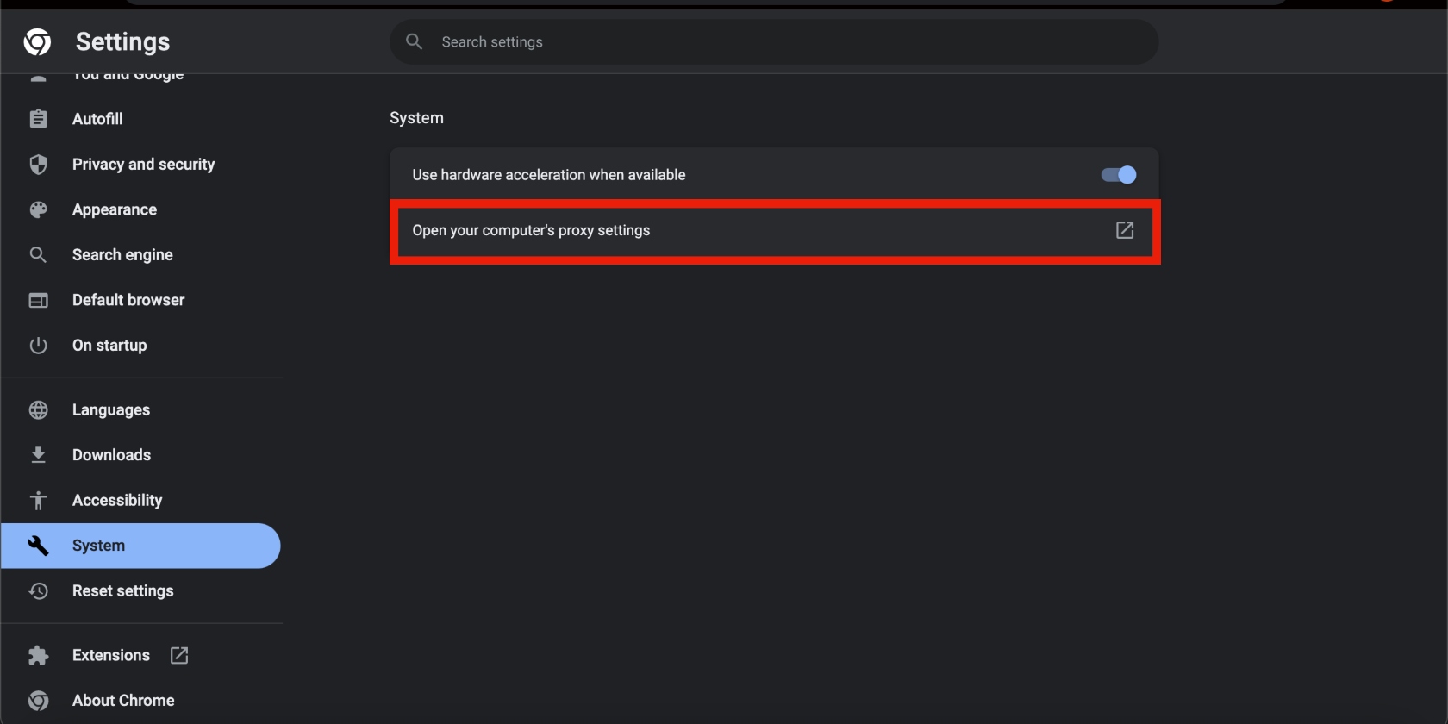Click the Search engine magnifier icon
This screenshot has width=1448, height=724.
[38, 255]
